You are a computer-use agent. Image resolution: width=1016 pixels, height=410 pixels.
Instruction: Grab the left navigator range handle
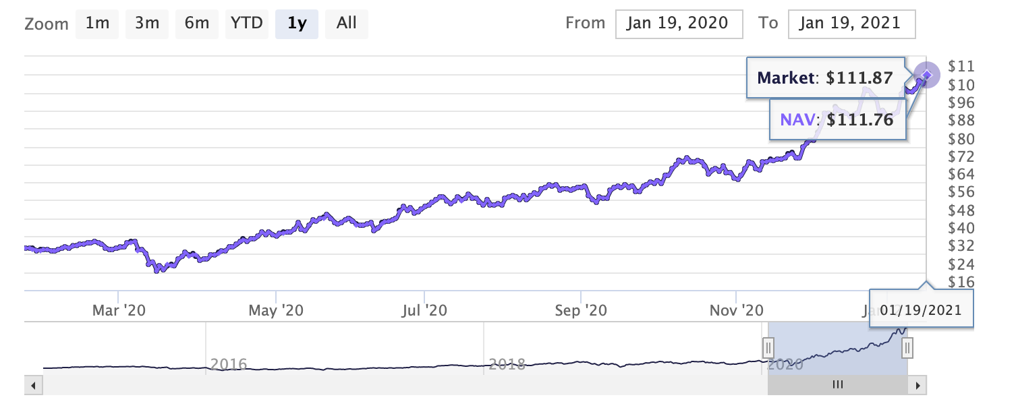pos(768,348)
